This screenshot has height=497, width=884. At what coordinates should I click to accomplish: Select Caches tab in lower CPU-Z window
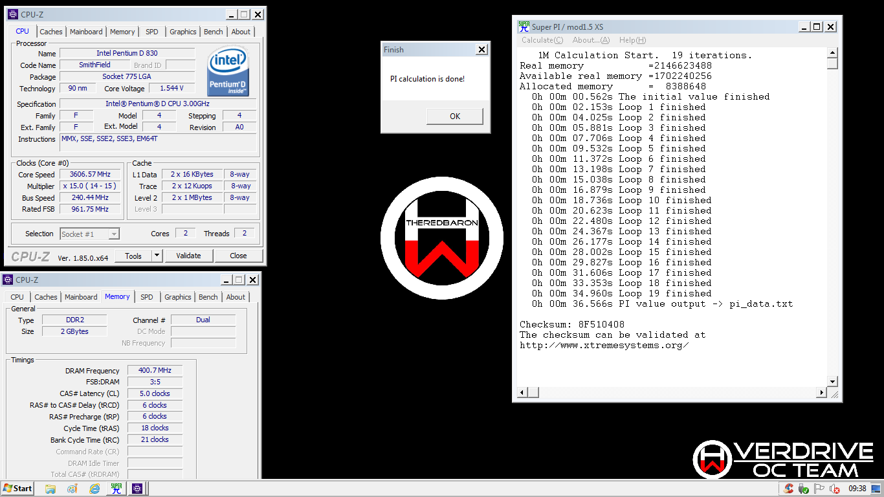point(46,297)
